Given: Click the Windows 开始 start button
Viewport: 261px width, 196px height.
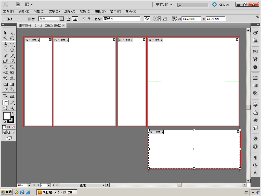Looking at the screenshot, I should click(x=7, y=192).
